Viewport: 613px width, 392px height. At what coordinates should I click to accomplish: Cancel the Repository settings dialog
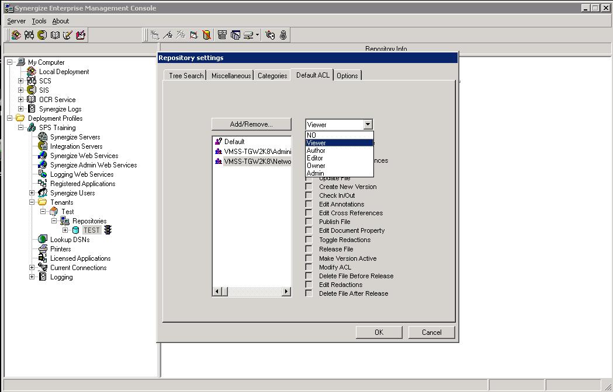pos(432,332)
